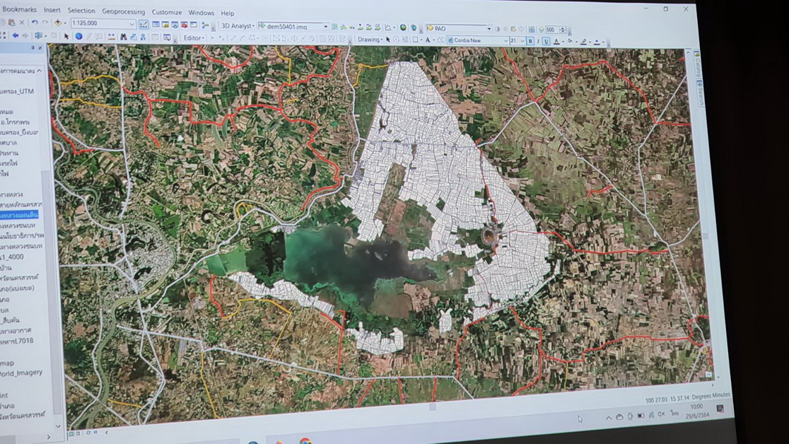The height and width of the screenshot is (444, 789).
Task: Open the Selection menu
Action: [81, 11]
